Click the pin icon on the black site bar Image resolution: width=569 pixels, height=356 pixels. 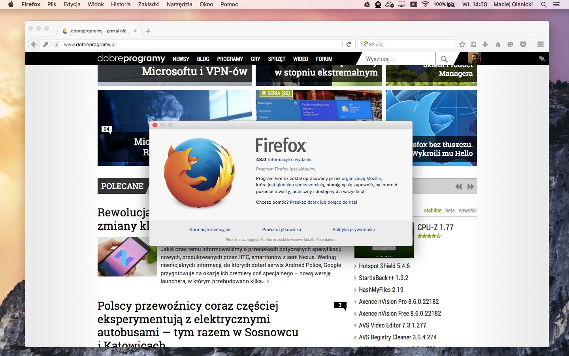click(x=542, y=59)
